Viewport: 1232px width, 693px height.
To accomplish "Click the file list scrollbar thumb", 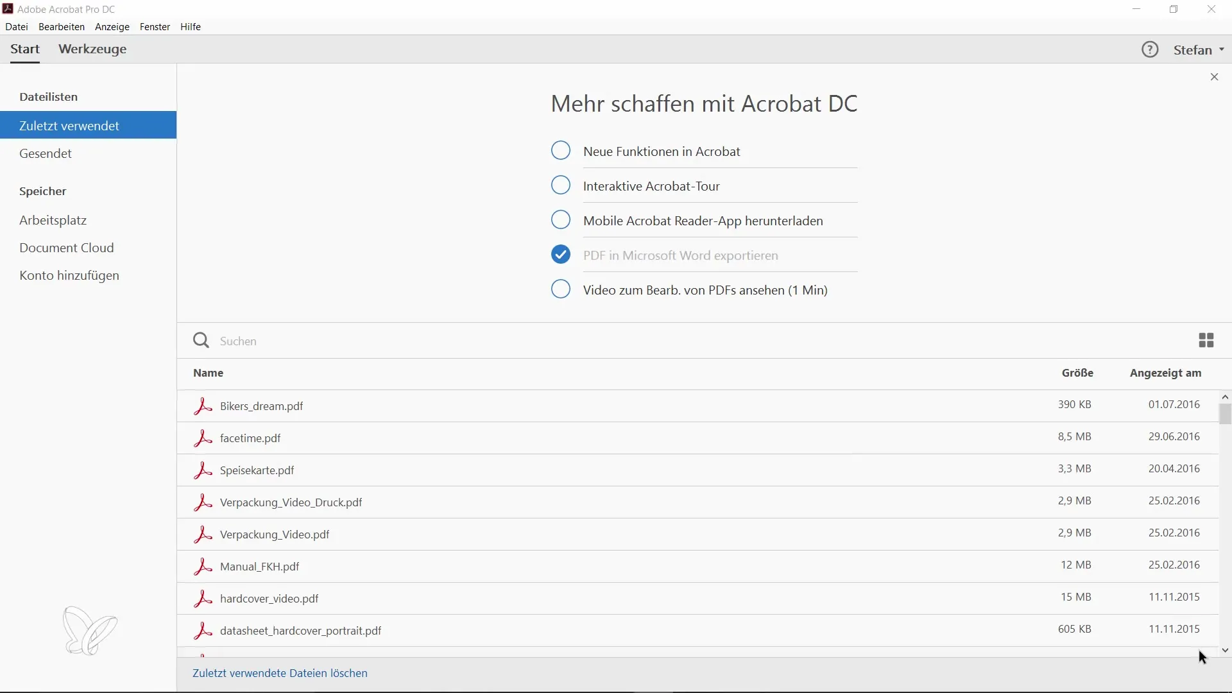I will pos(1225,414).
